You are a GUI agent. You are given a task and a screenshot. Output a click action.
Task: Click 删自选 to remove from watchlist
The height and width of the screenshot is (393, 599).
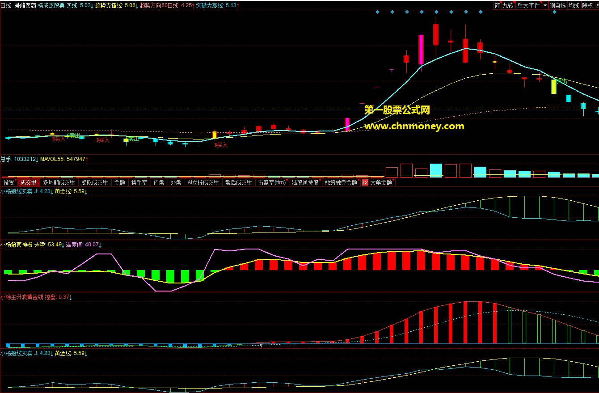pos(557,5)
